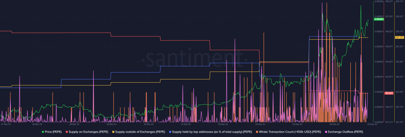Select the 05 Dec 23 date label

point(372,124)
